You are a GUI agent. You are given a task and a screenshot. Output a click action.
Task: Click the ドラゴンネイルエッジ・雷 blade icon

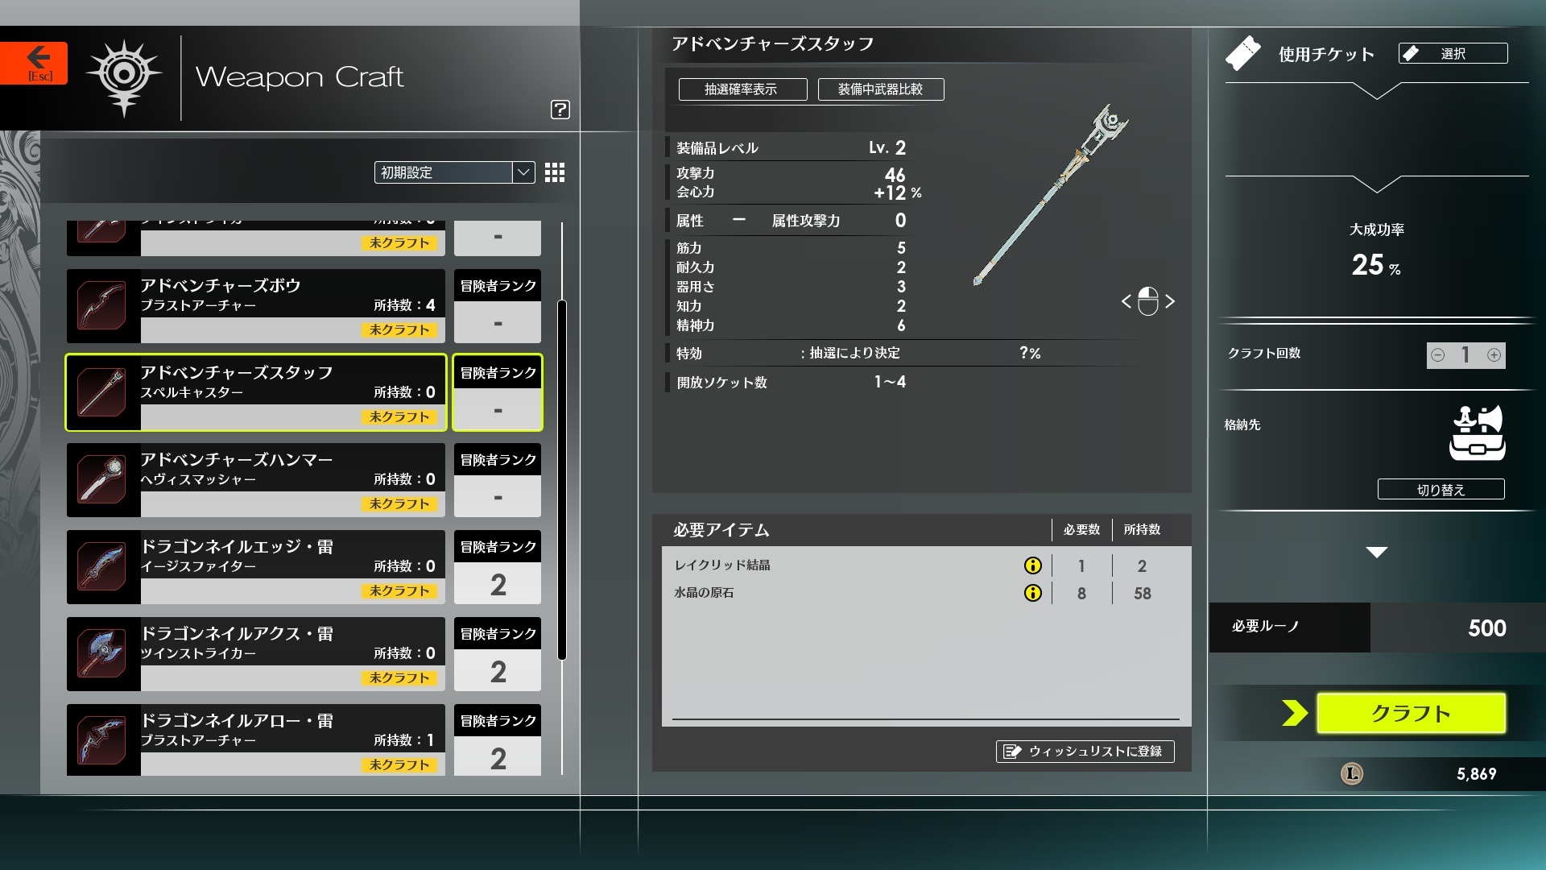(x=102, y=566)
